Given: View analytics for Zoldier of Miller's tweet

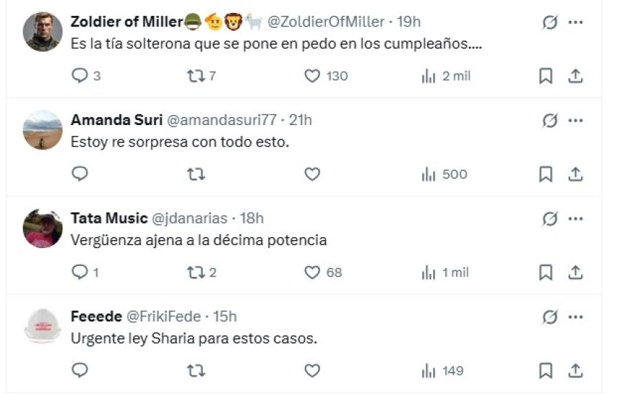Looking at the screenshot, I should (x=429, y=75).
